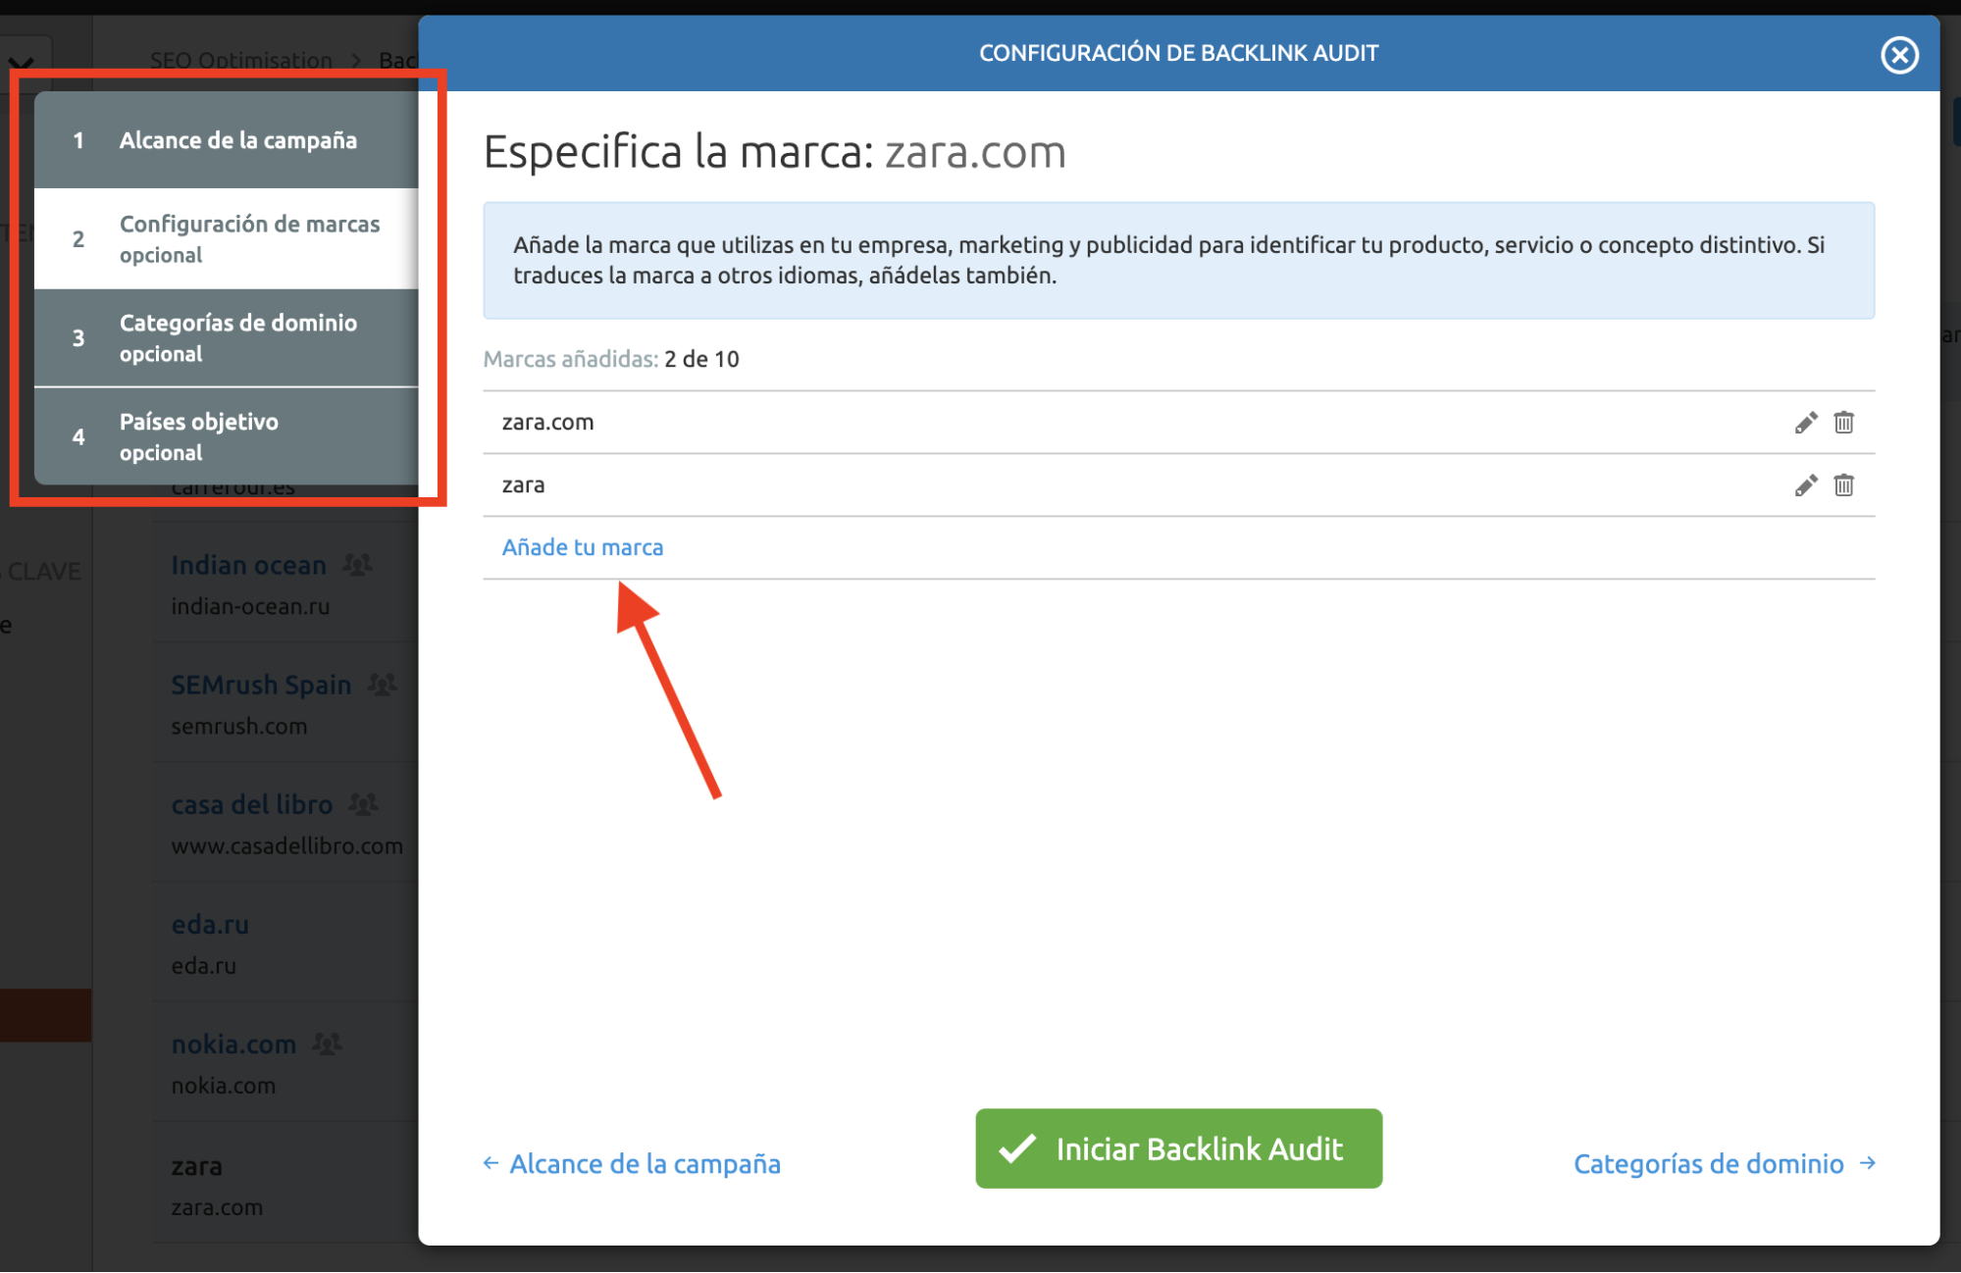Open the casa del libro project
Screen dimensions: 1961x1273
coord(252,804)
